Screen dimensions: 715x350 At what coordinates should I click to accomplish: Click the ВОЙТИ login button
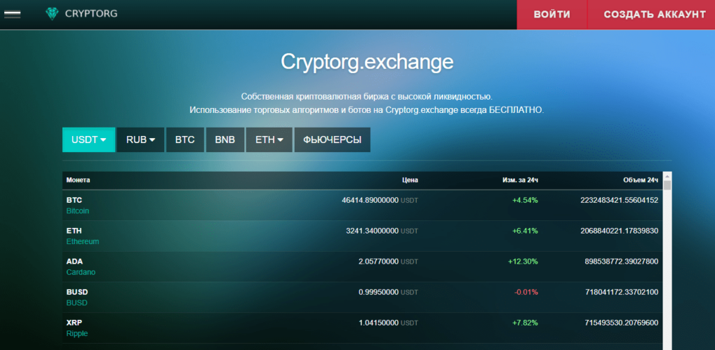coord(552,15)
